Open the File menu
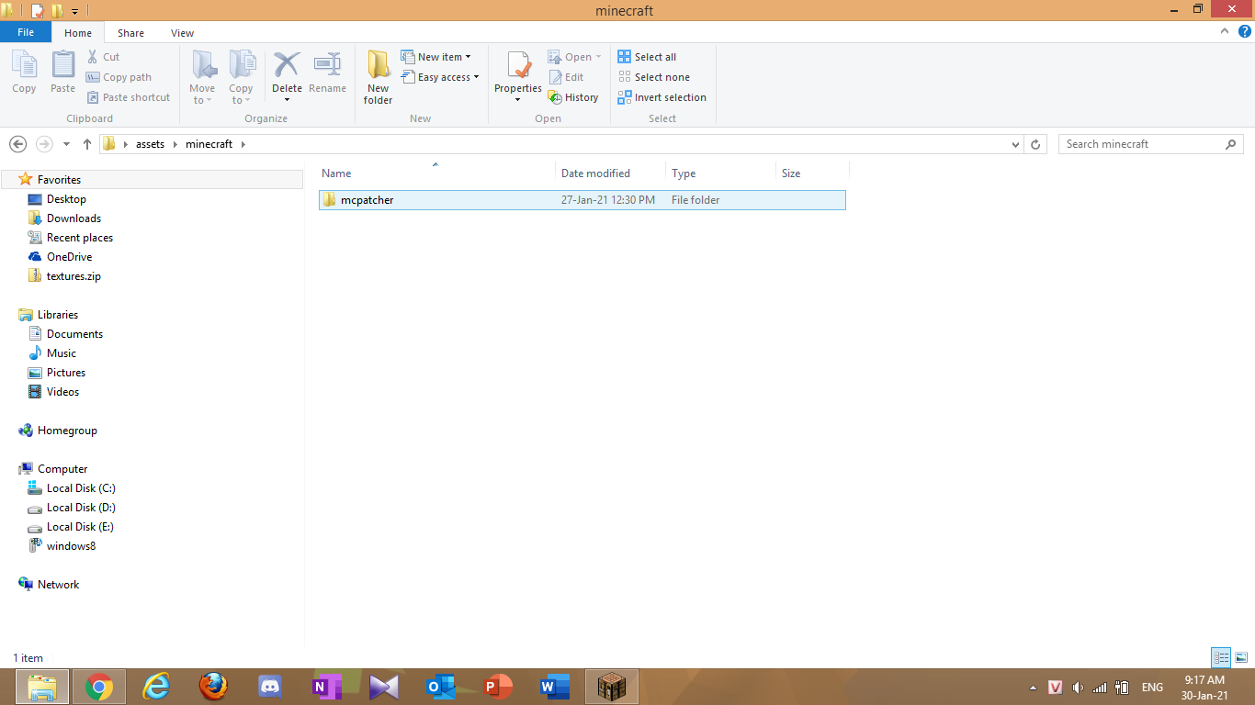Image resolution: width=1255 pixels, height=705 pixels. tap(26, 32)
